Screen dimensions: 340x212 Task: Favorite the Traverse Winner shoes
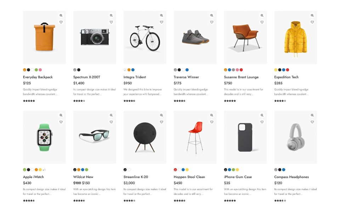(212, 22)
